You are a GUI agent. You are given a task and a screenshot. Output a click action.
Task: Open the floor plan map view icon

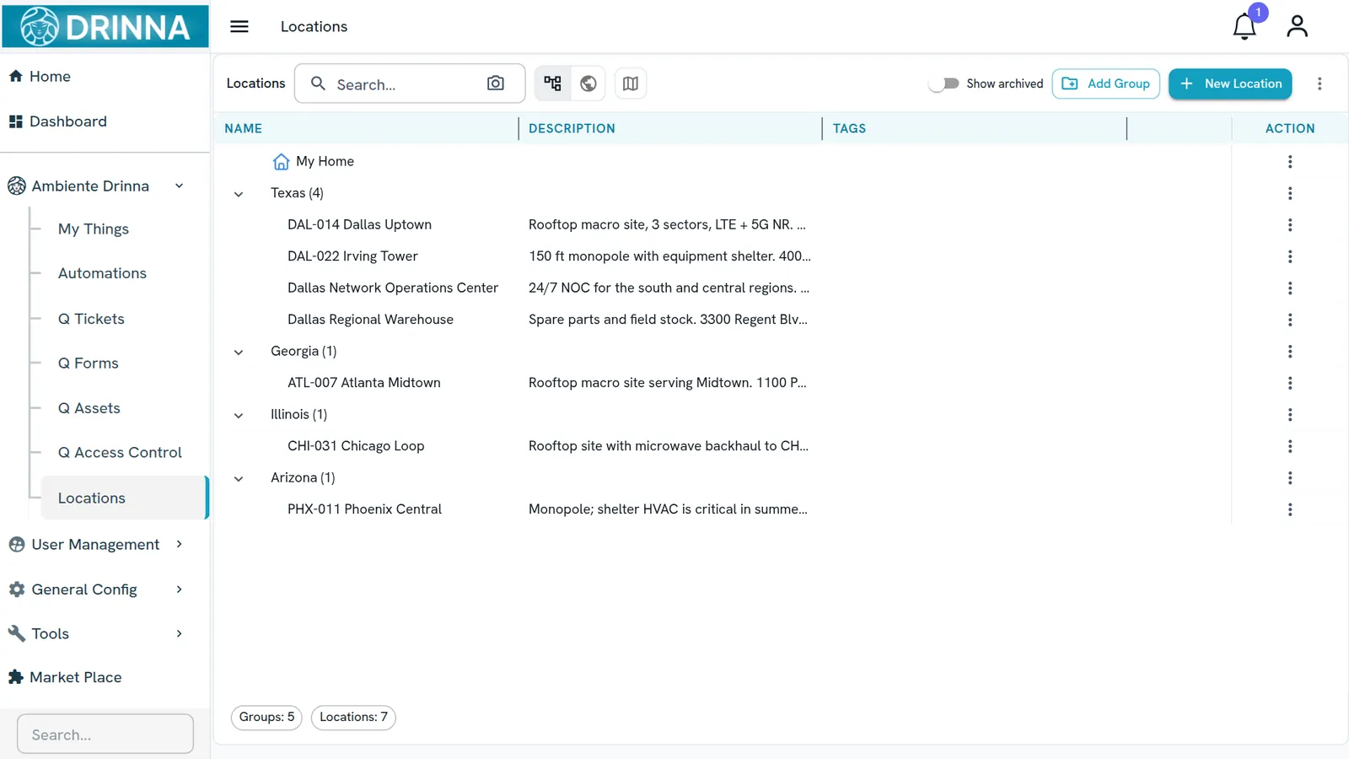tap(631, 83)
